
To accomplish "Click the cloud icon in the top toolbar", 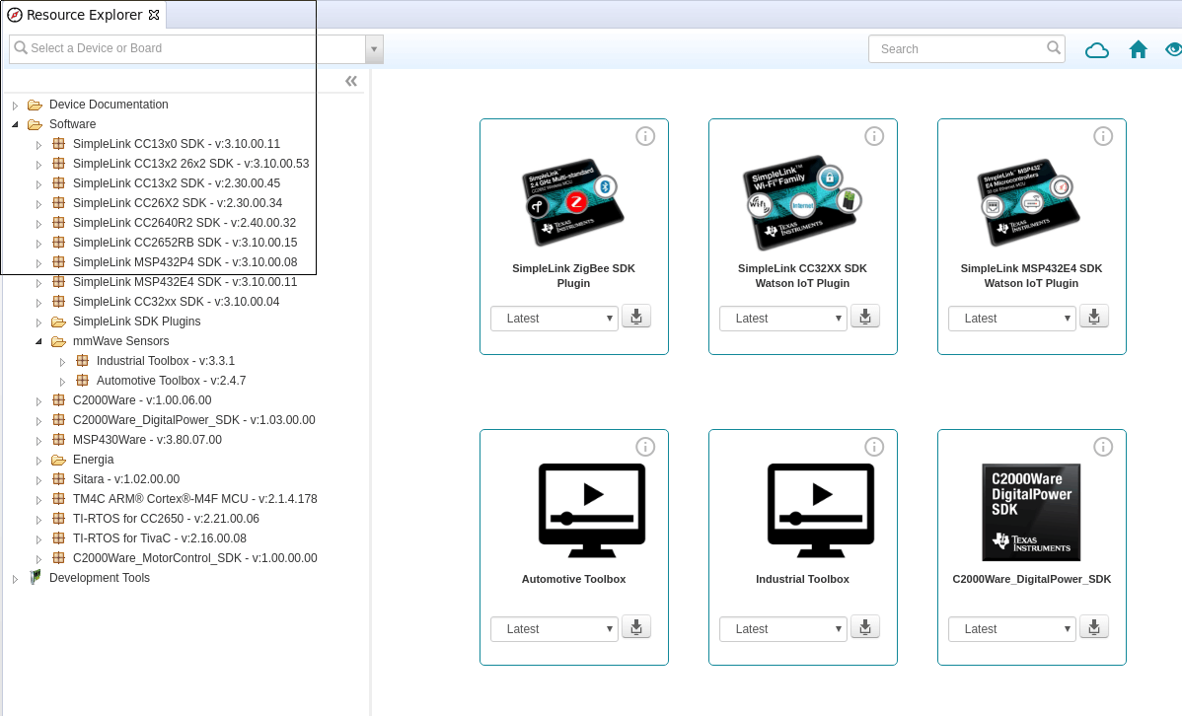I will 1097,49.
